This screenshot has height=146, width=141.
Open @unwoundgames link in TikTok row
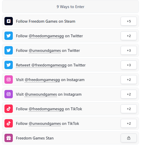point(45,124)
